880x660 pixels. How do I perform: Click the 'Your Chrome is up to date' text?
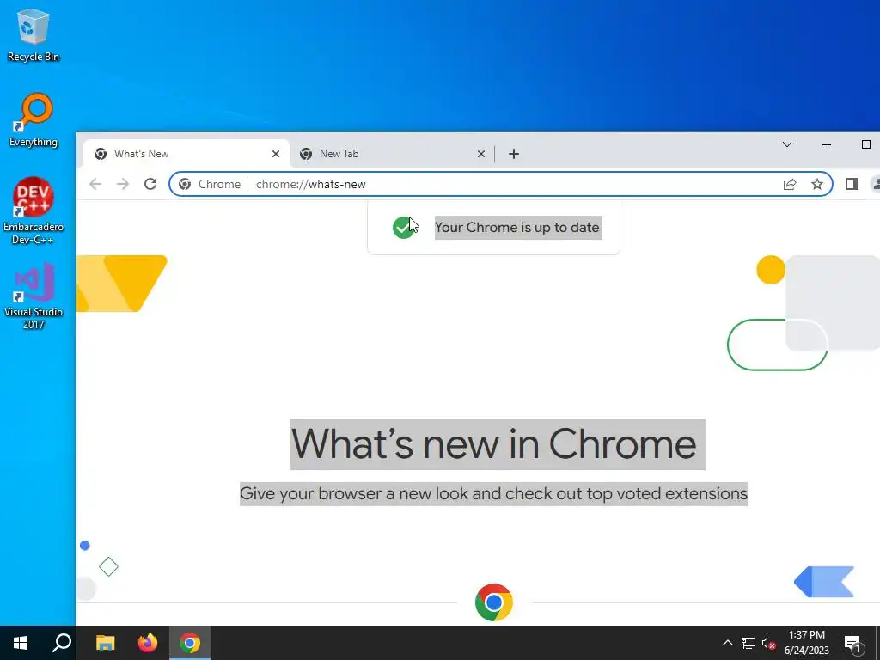pyautogui.click(x=517, y=227)
